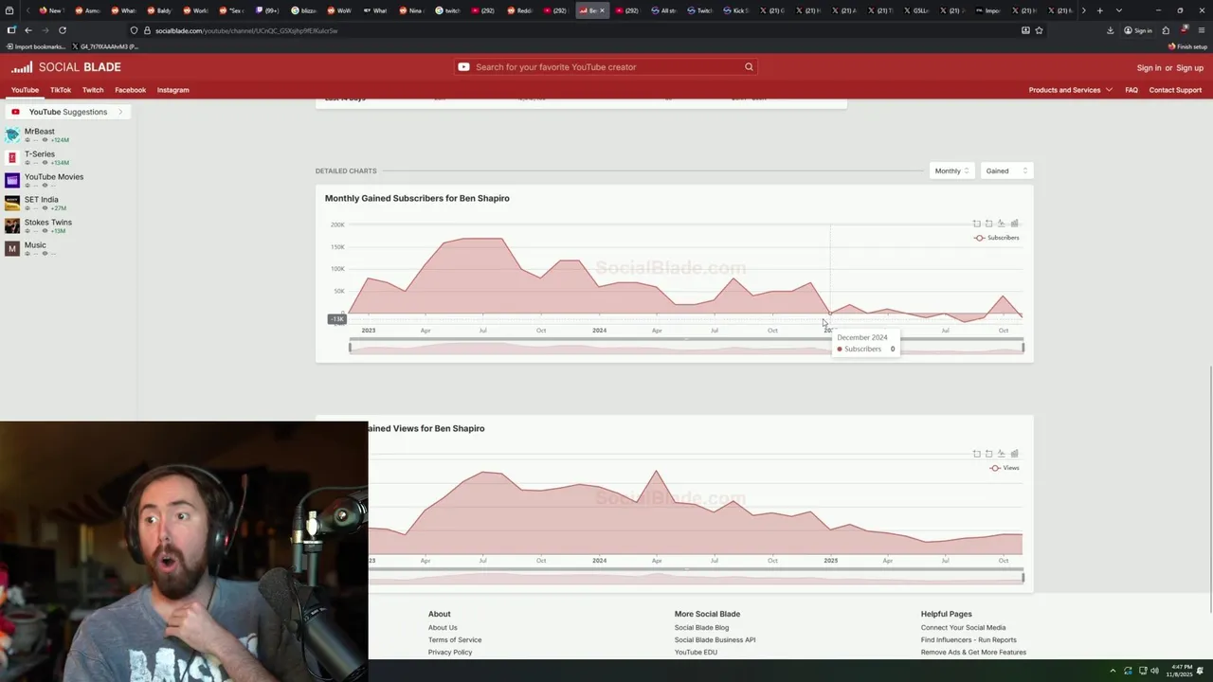1213x682 pixels.
Task: Click the Subscribers chart left range handle
Action: 350,348
